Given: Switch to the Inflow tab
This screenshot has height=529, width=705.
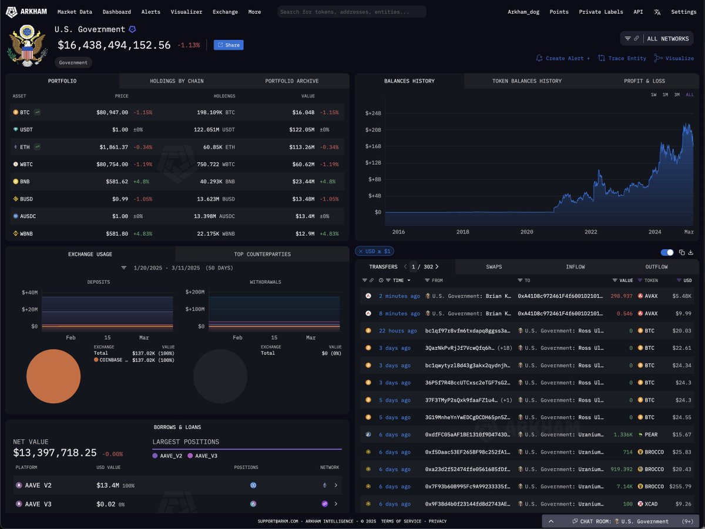Looking at the screenshot, I should [x=575, y=267].
